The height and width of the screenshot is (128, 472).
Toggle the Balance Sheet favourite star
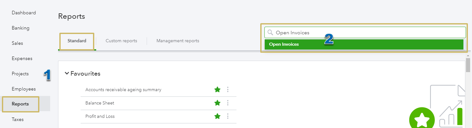[217, 103]
